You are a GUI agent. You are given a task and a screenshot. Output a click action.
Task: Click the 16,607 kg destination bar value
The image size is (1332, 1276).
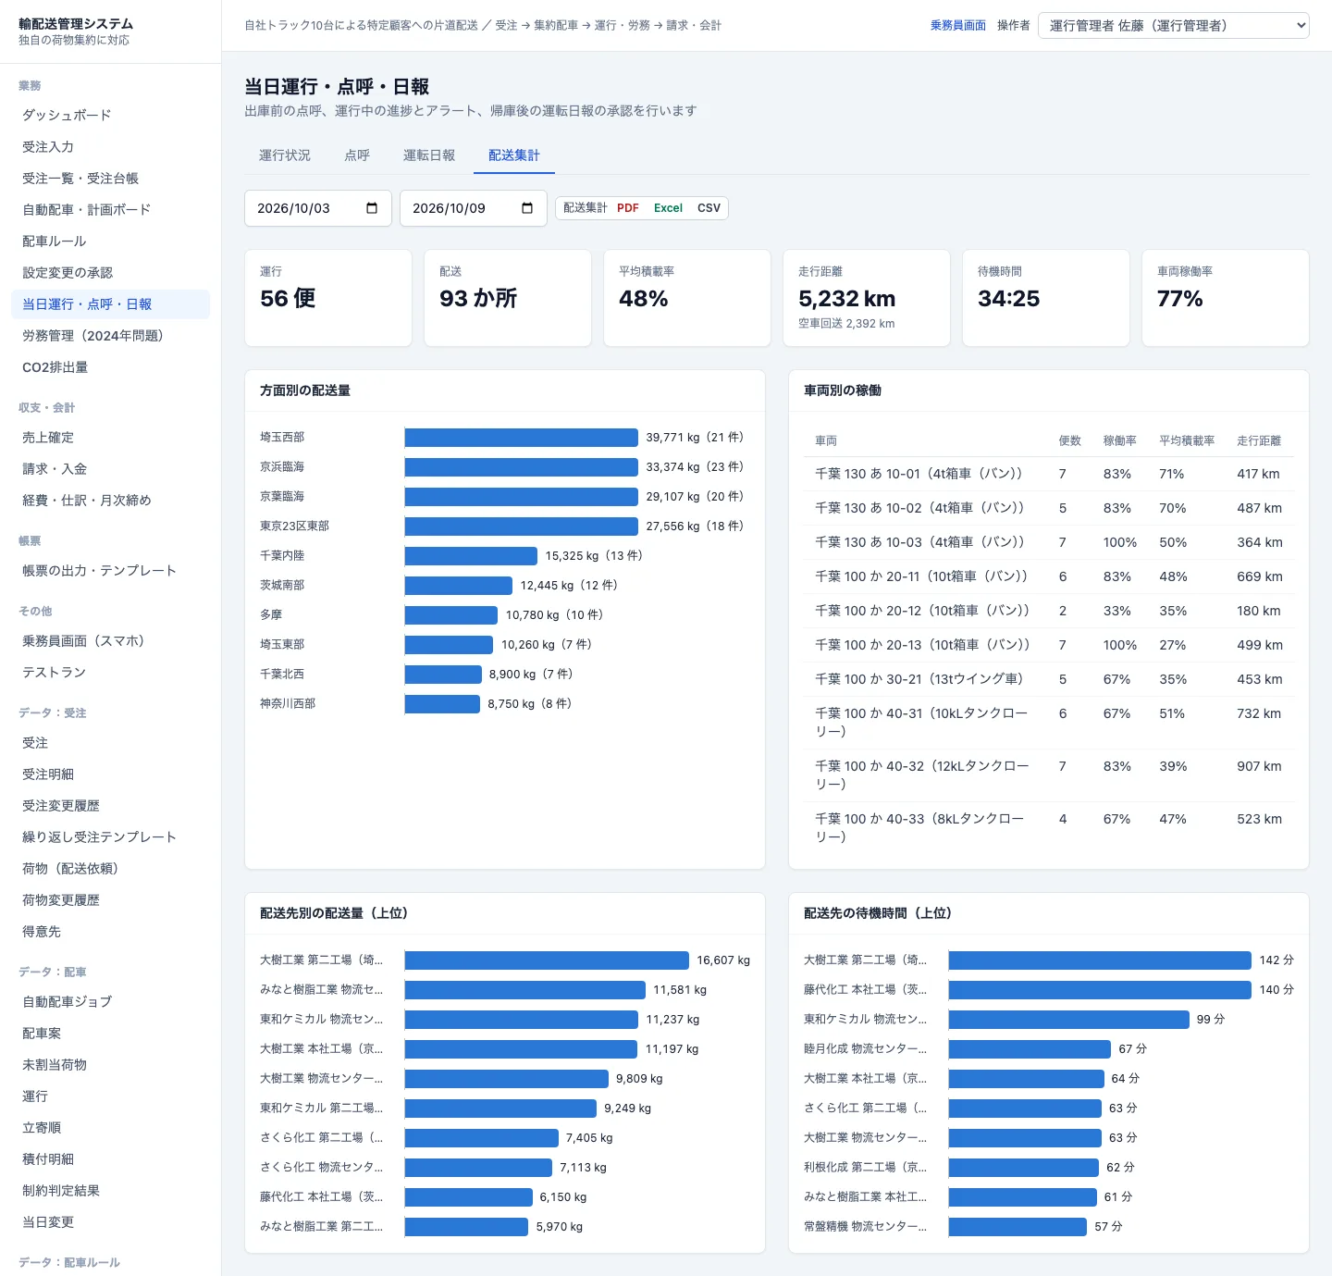723,960
